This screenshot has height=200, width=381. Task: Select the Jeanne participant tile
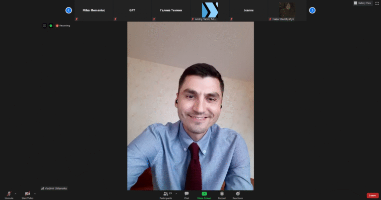pyautogui.click(x=249, y=10)
